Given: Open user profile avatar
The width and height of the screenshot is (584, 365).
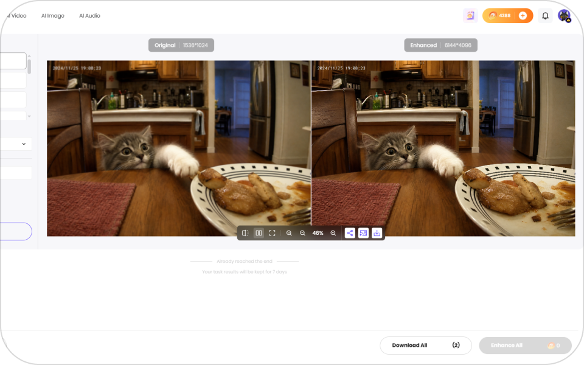Looking at the screenshot, I should [565, 16].
